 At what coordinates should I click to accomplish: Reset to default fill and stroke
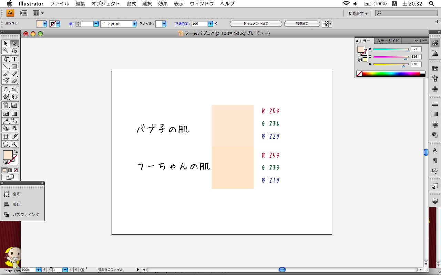pyautogui.click(x=5, y=162)
